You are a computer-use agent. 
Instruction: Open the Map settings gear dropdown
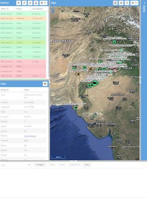tap(134, 3)
